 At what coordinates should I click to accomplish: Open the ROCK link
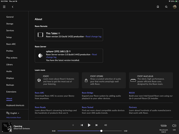point(132,93)
